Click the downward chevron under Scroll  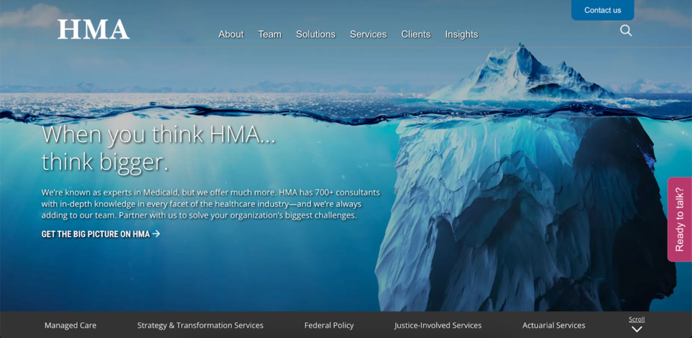point(637,329)
